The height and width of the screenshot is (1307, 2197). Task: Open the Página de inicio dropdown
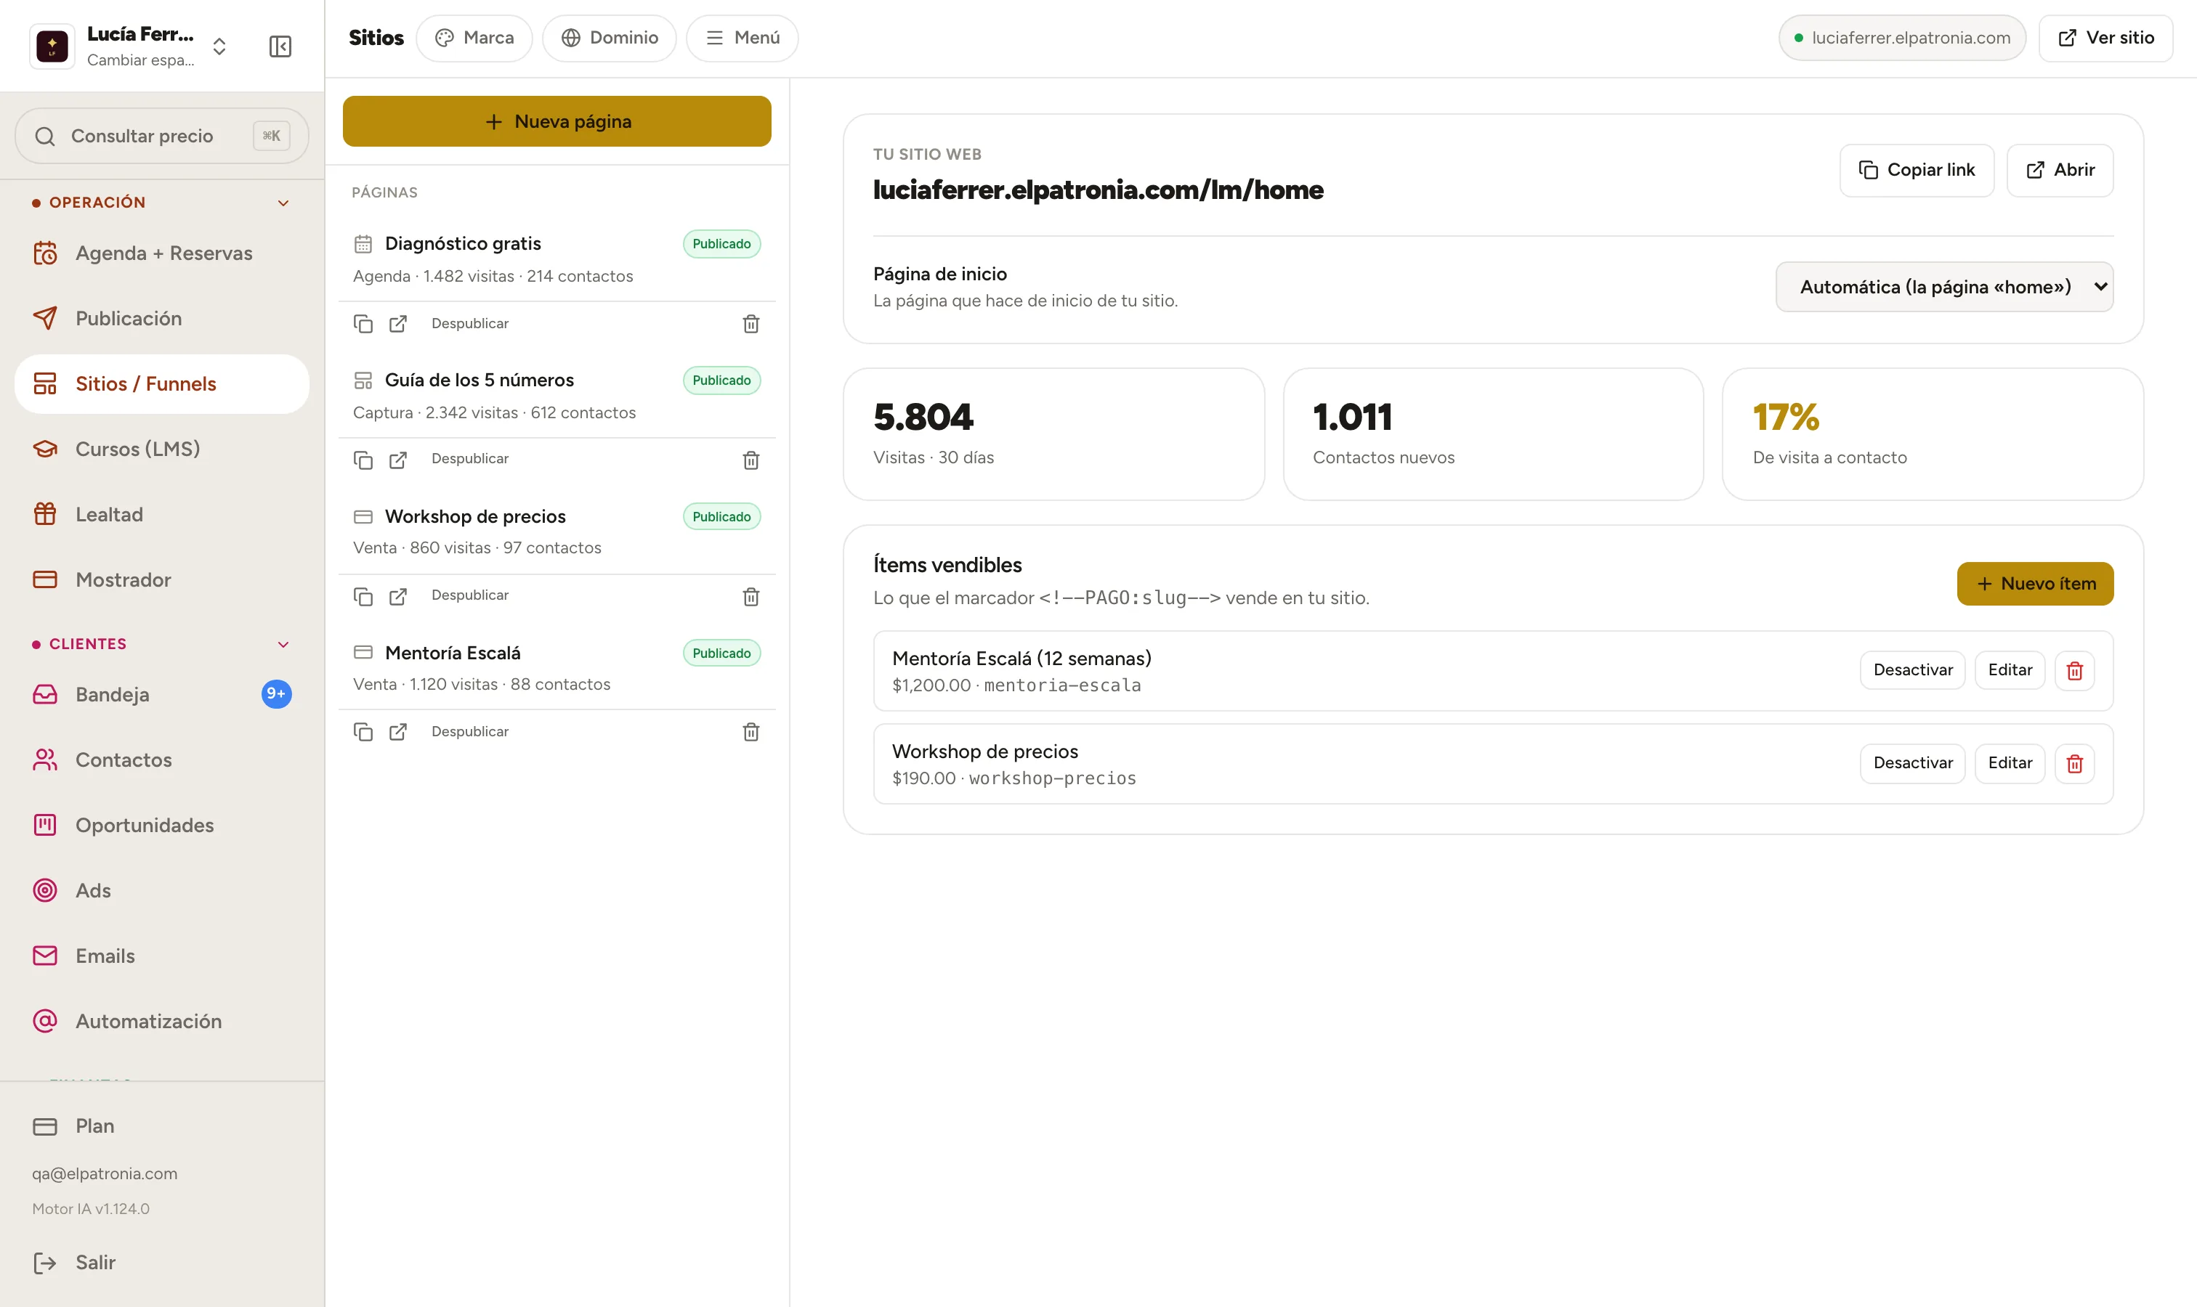(x=1944, y=286)
